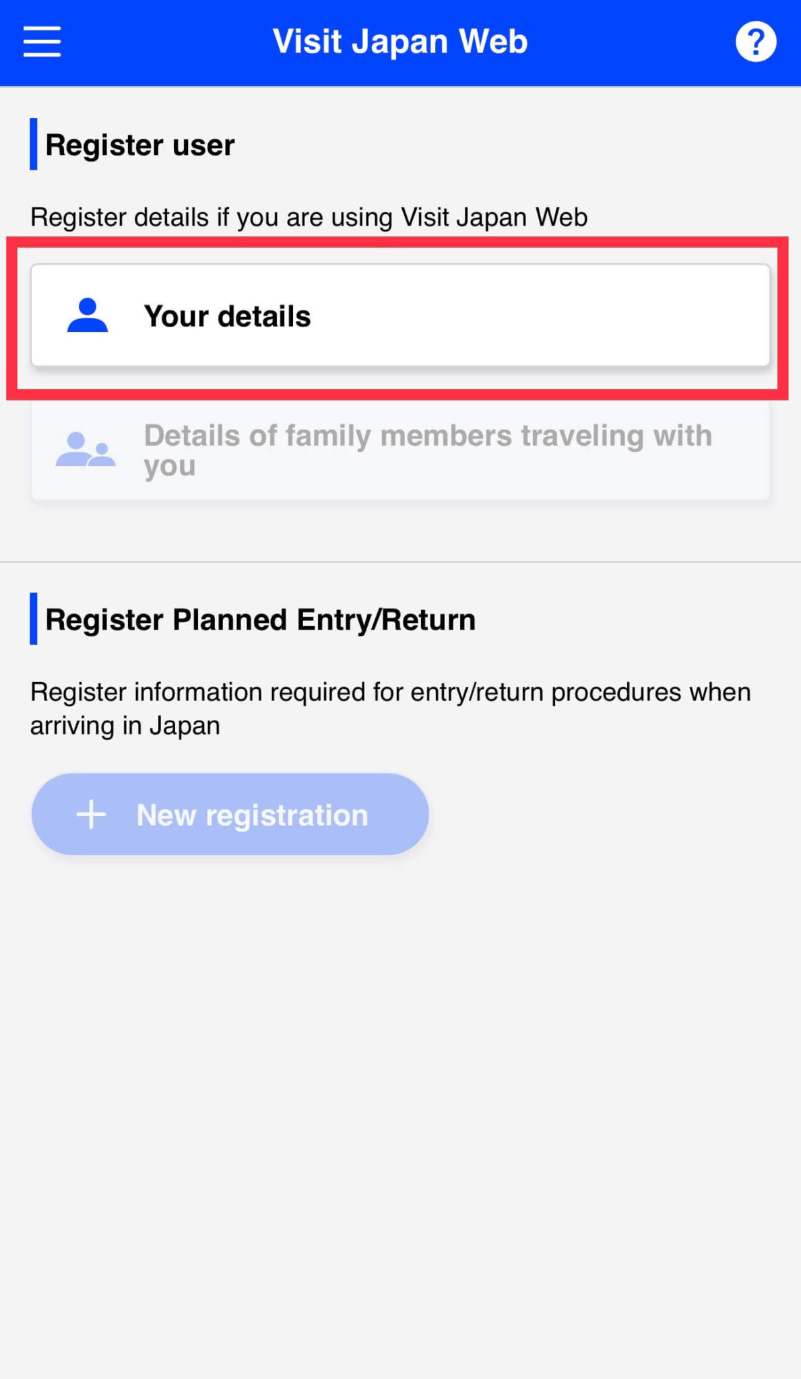Screen dimensions: 801x1379
Task: Click the entry/return procedures description text
Action: point(391,707)
